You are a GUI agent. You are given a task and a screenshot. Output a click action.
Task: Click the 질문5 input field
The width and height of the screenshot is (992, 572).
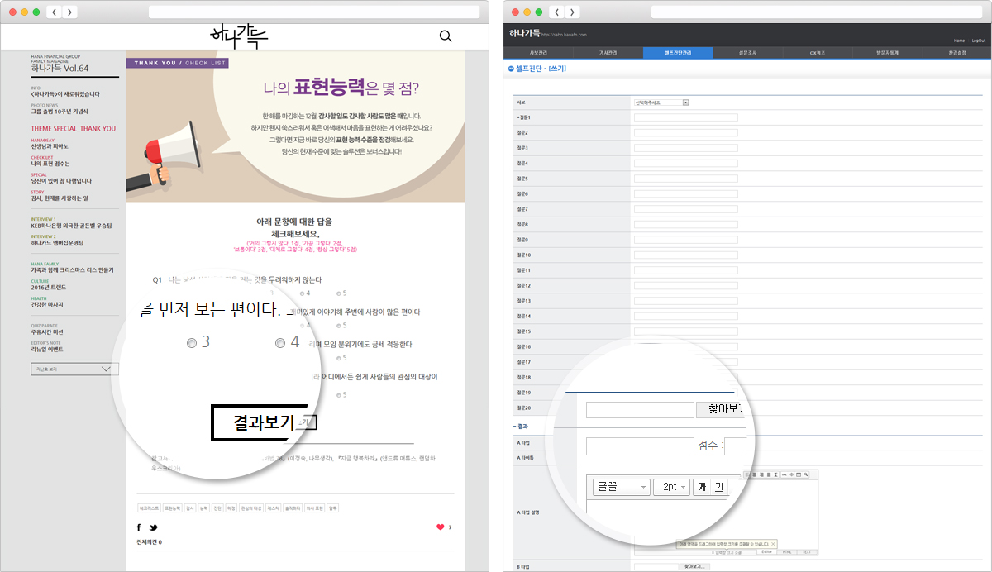point(685,179)
